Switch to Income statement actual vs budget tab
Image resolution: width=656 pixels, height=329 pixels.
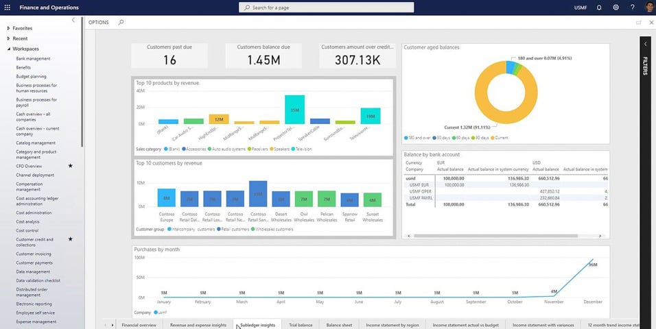click(x=465, y=325)
